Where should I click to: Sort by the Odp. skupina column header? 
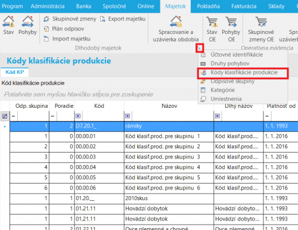click(x=32, y=106)
